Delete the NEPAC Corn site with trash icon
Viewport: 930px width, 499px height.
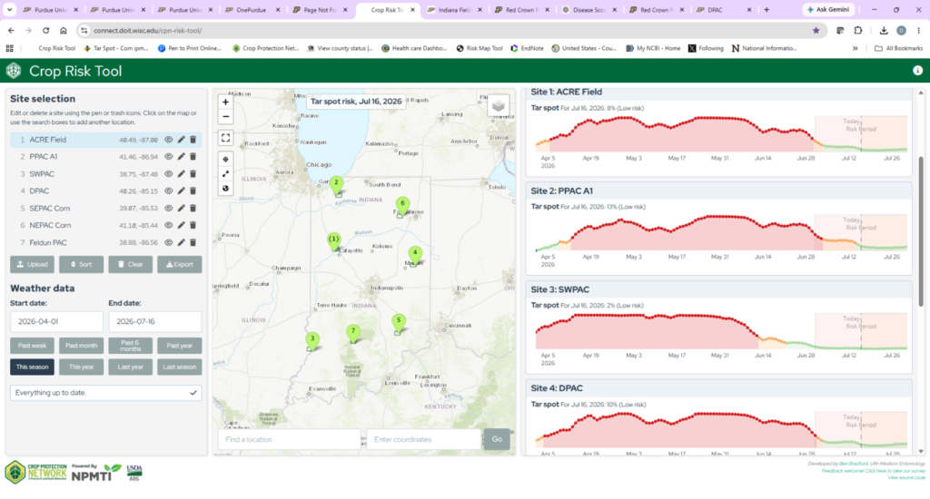[193, 225]
